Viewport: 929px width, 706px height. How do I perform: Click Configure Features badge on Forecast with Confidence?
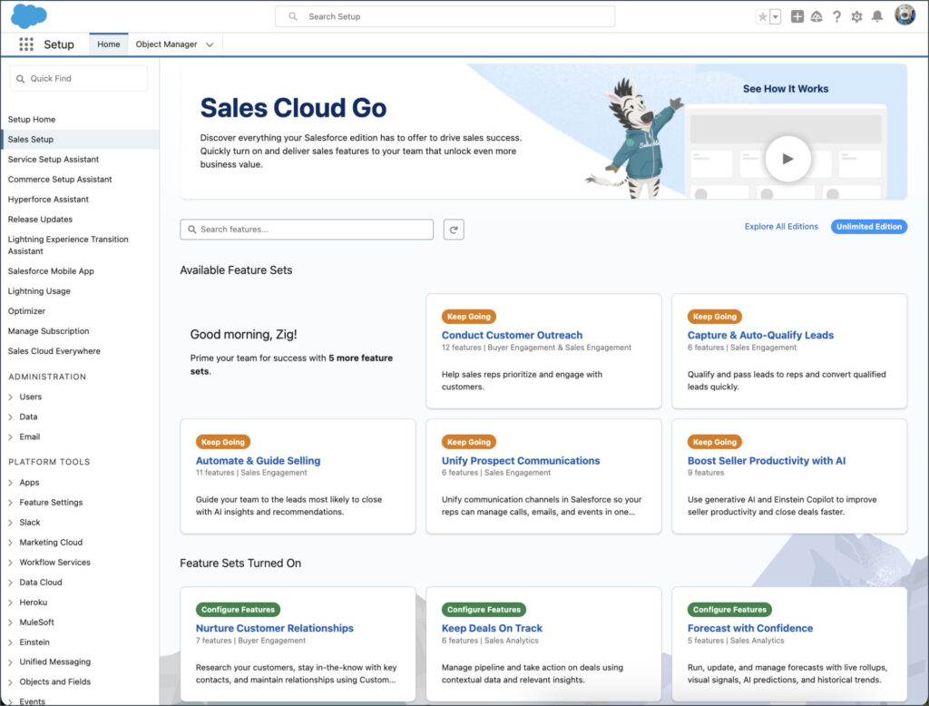click(729, 610)
